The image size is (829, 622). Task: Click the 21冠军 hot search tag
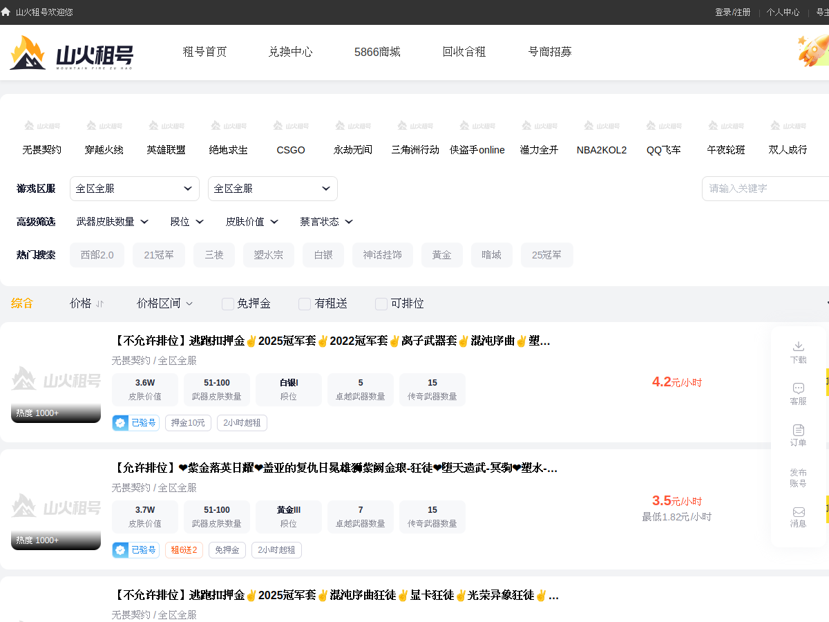tap(159, 255)
